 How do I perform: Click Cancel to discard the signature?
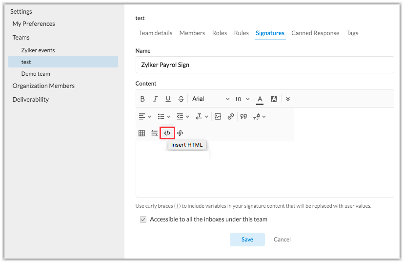[x=282, y=240]
